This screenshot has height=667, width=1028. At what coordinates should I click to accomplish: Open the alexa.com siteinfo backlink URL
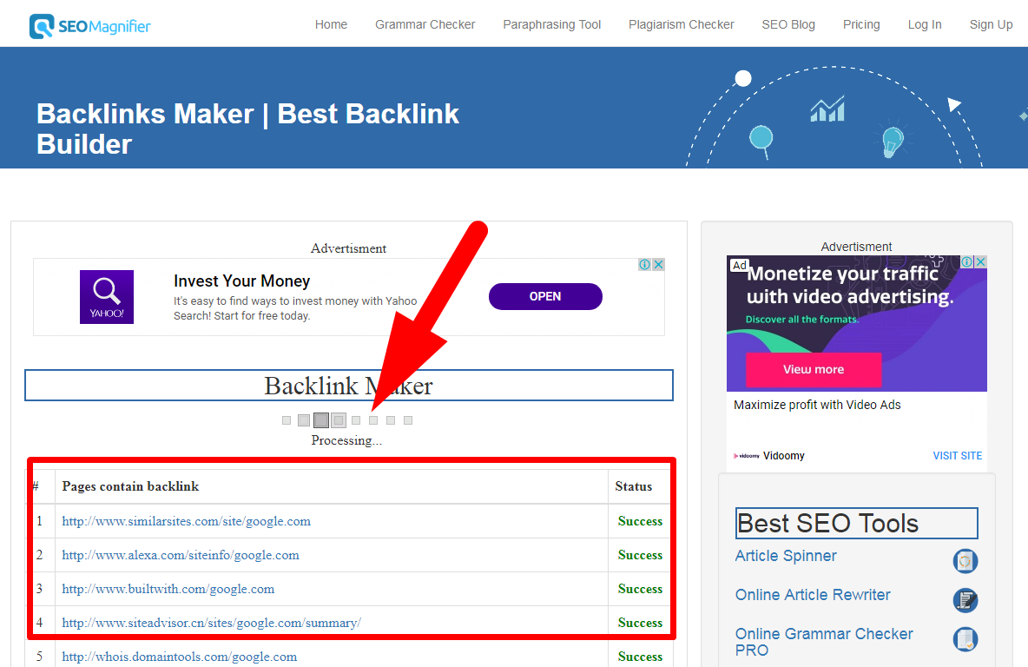[x=181, y=556]
